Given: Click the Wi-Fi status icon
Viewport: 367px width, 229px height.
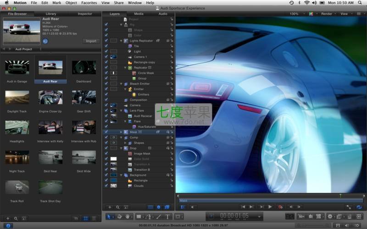Looking at the screenshot, I should 306,3.
